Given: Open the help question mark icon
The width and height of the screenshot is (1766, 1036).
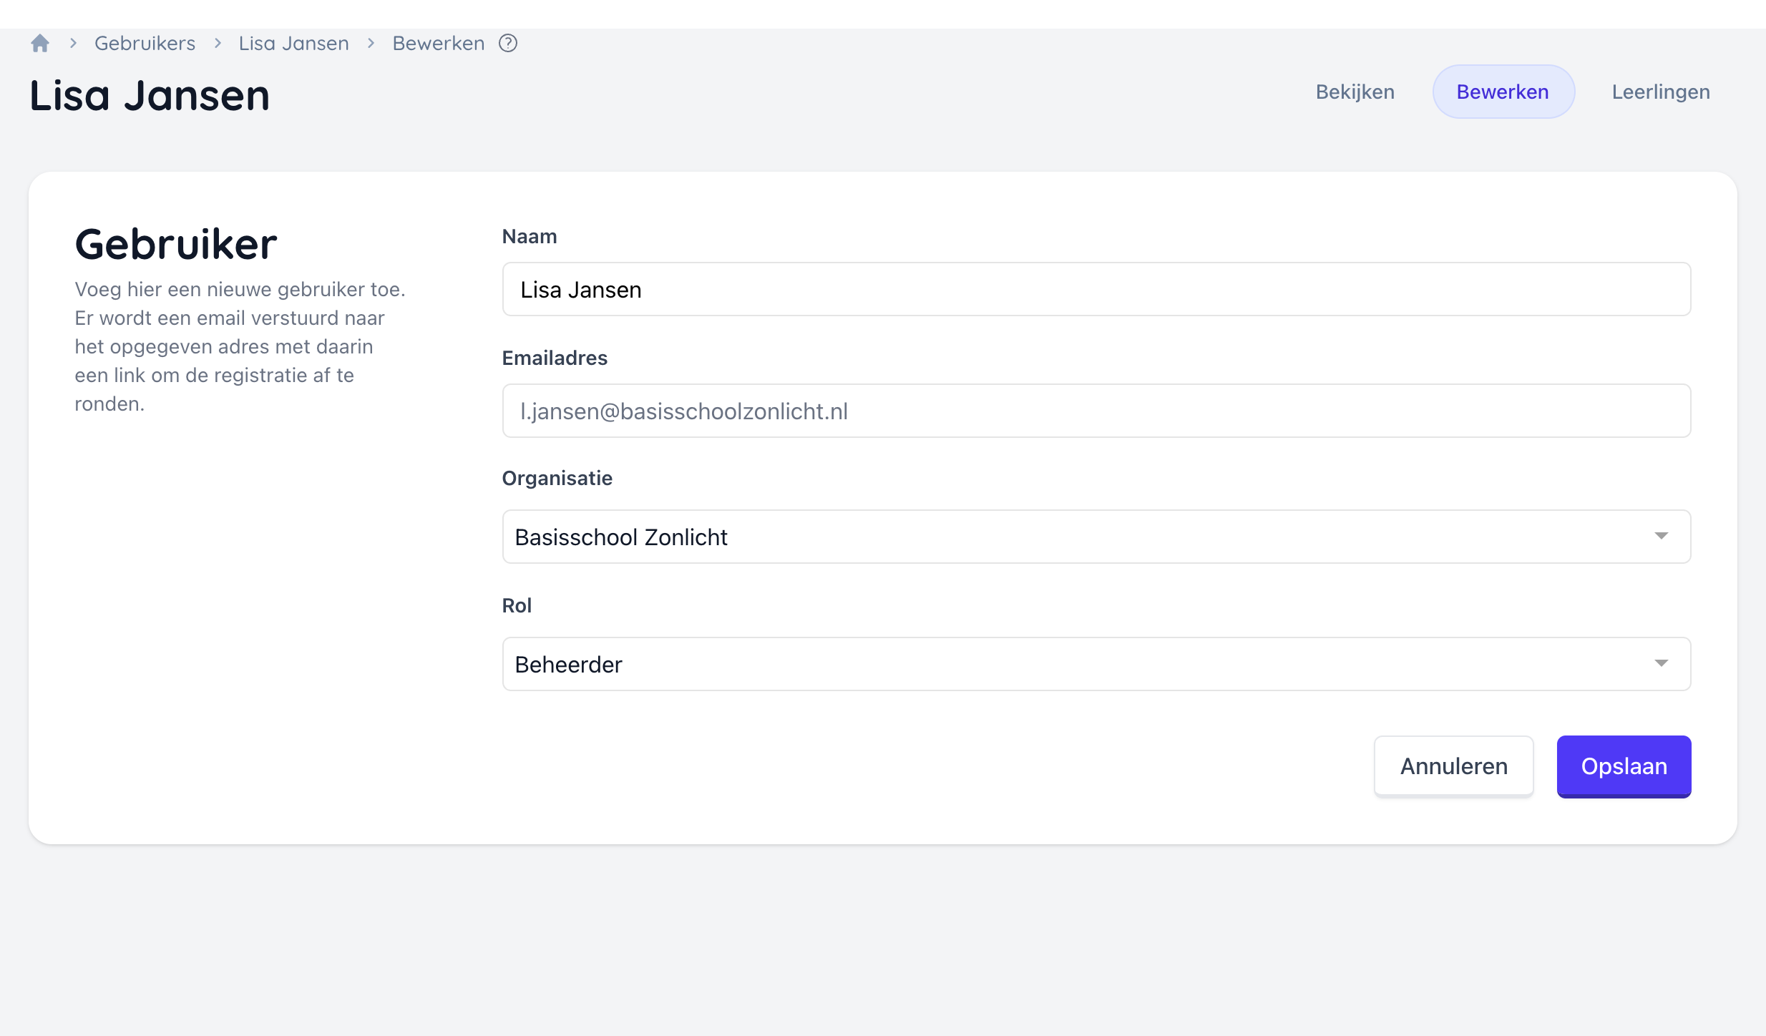Looking at the screenshot, I should coord(508,44).
